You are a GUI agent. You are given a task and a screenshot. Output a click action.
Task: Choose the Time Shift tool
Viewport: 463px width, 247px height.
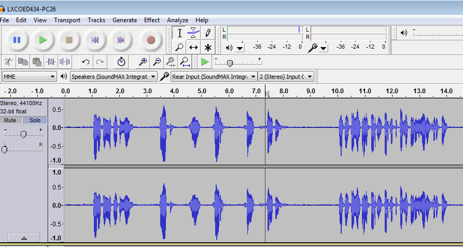coord(193,48)
